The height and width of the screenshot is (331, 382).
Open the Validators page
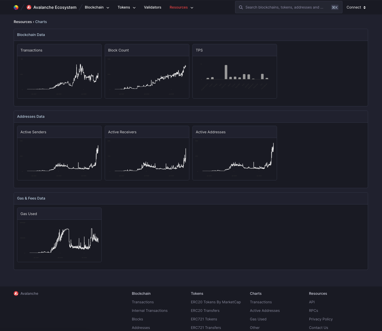(x=153, y=7)
